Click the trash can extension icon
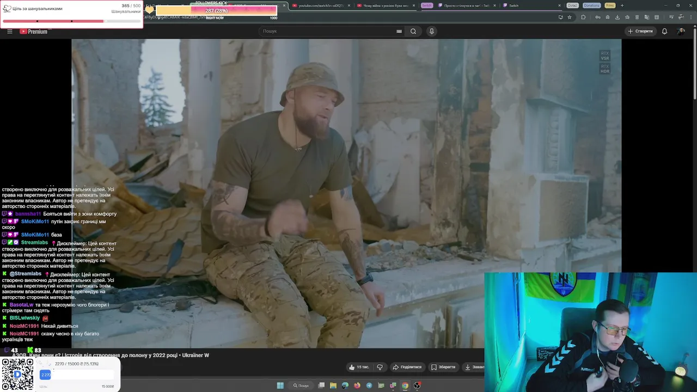 [x=637, y=17]
